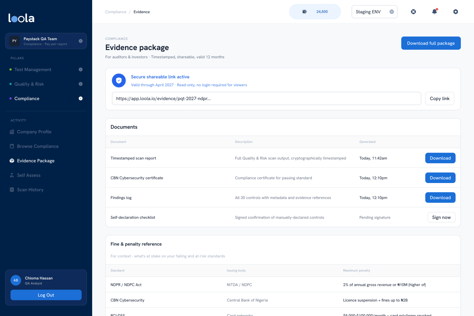Click the Central Bank of Nigeria cell
474x316 pixels.
[247, 300]
